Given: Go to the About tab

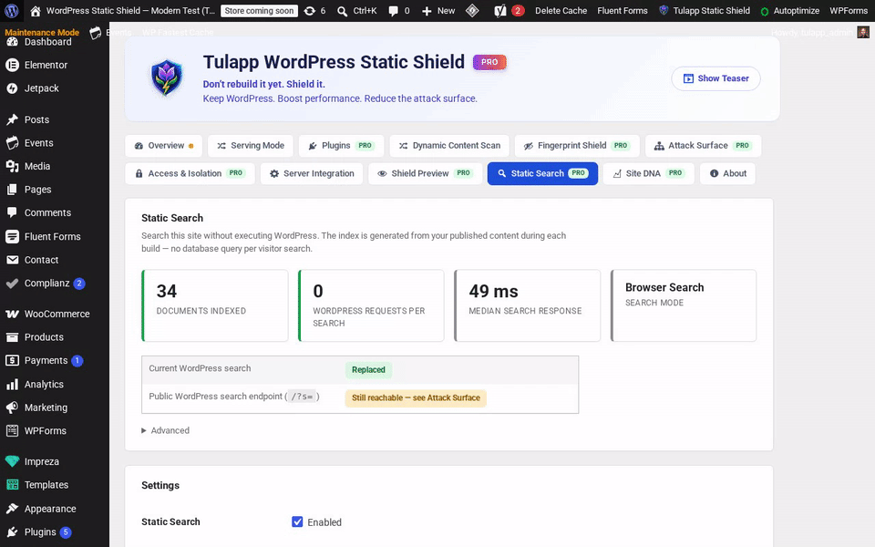Looking at the screenshot, I should (x=727, y=173).
